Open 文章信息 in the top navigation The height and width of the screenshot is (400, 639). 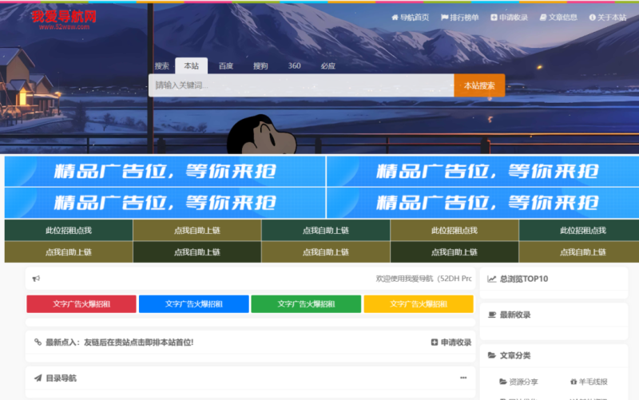(558, 17)
